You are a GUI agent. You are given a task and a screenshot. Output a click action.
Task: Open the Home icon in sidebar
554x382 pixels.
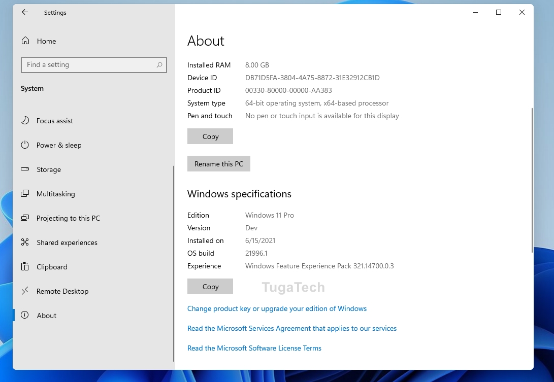25,41
